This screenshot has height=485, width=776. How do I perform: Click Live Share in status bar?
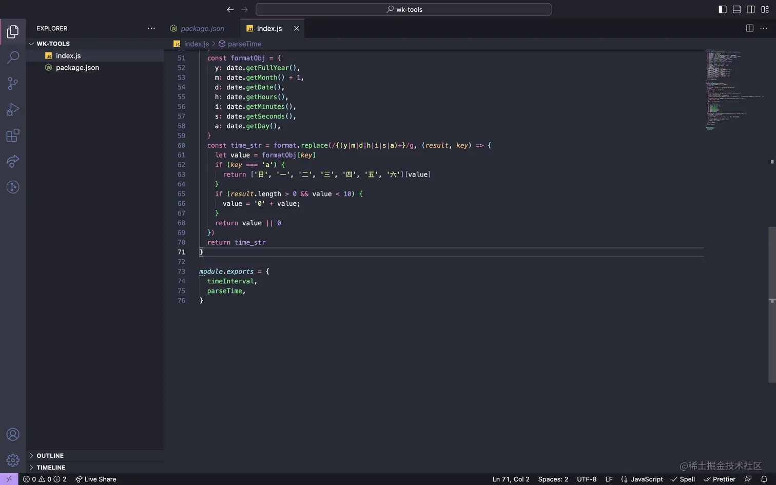(96, 479)
